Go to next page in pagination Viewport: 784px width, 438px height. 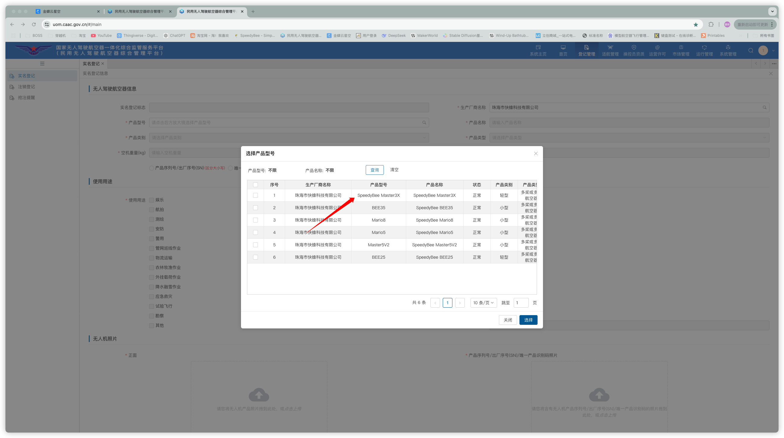click(460, 303)
